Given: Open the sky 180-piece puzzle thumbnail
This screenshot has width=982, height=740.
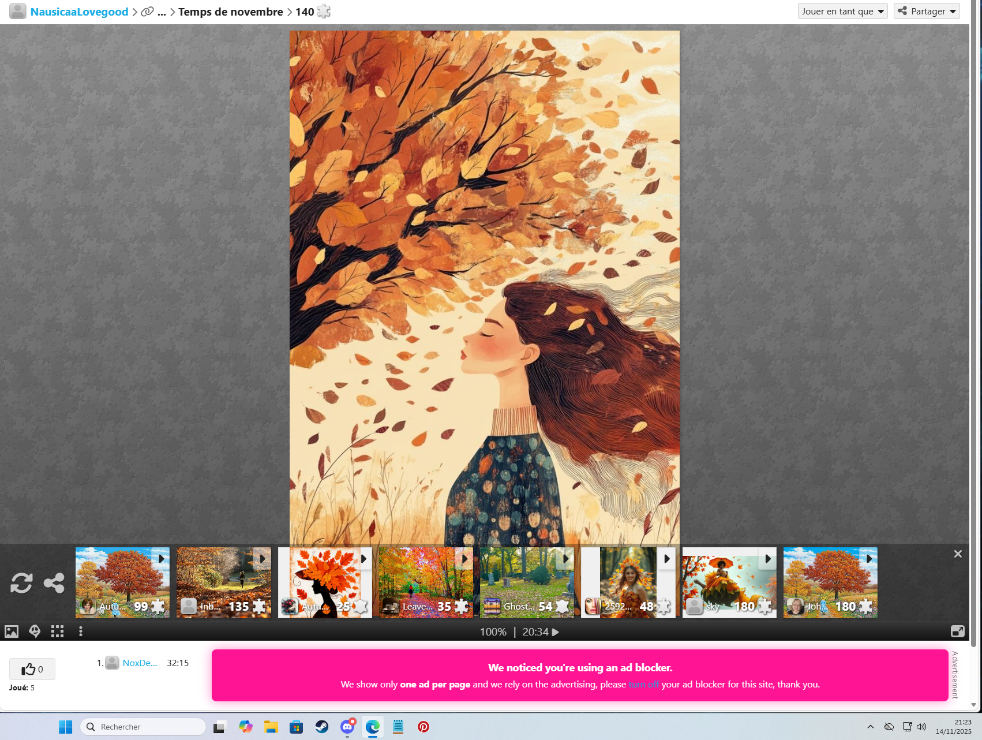Looking at the screenshot, I should point(729,582).
